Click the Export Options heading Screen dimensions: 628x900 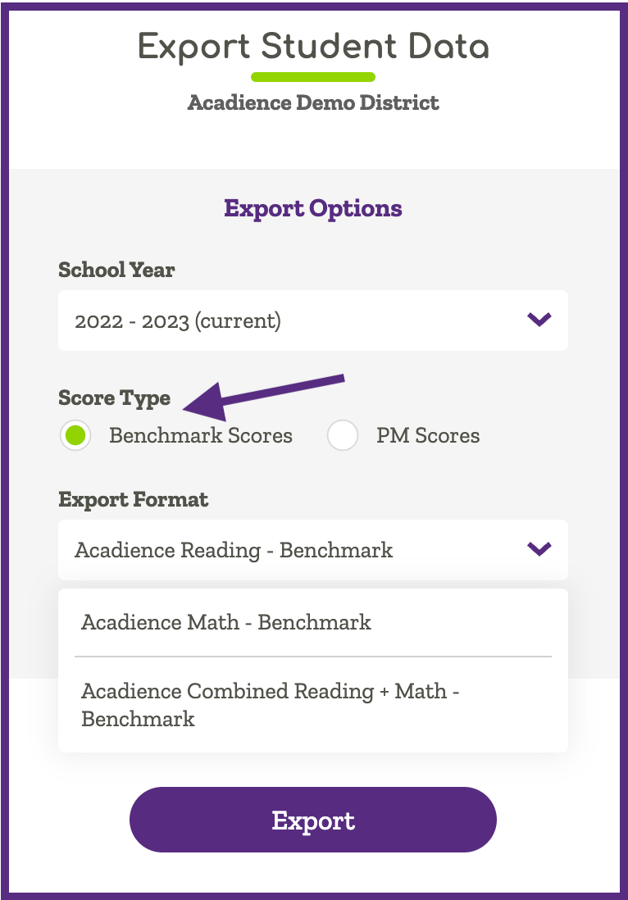pyautogui.click(x=313, y=208)
